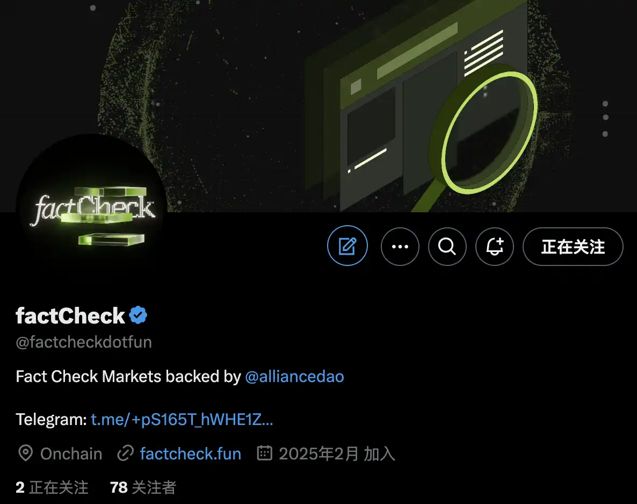Open the profile banner header image
The height and width of the screenshot is (504, 637).
318,106
